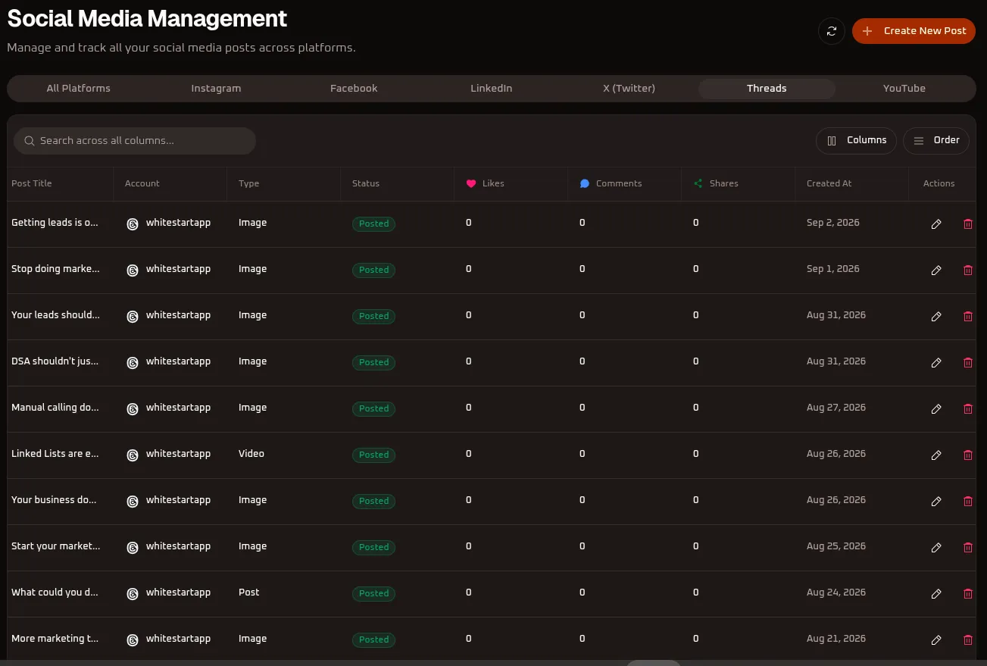Switch to the Instagram tab

(x=216, y=89)
